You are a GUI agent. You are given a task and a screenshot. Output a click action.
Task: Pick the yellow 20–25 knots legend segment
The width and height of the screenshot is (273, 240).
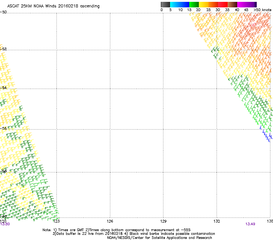(x=204, y=4)
